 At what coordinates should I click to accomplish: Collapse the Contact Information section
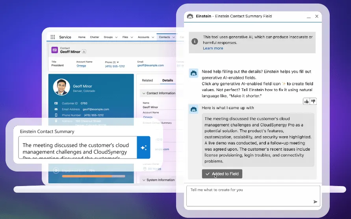tap(144, 93)
